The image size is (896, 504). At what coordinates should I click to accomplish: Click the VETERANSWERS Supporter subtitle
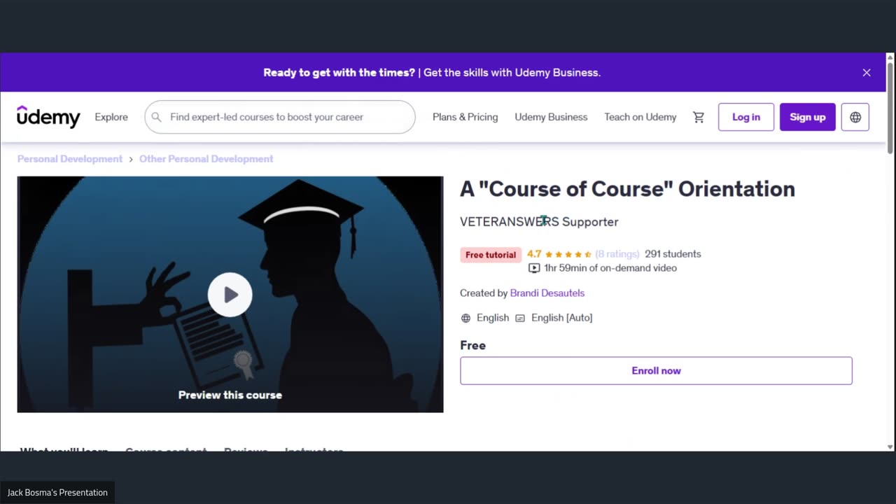pos(539,222)
